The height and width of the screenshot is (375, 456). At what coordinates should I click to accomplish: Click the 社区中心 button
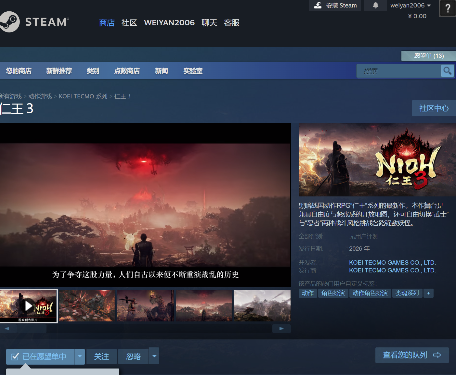(x=434, y=108)
